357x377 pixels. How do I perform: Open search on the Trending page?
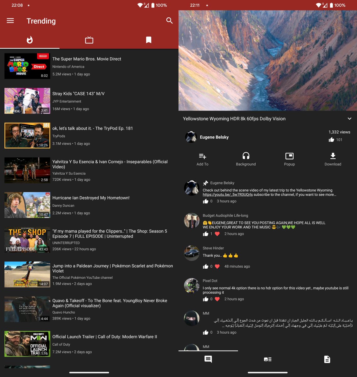click(x=169, y=21)
